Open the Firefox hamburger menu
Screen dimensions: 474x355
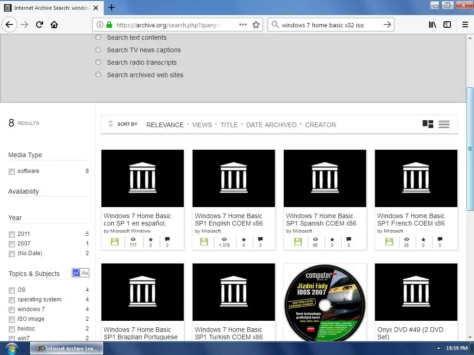click(465, 24)
